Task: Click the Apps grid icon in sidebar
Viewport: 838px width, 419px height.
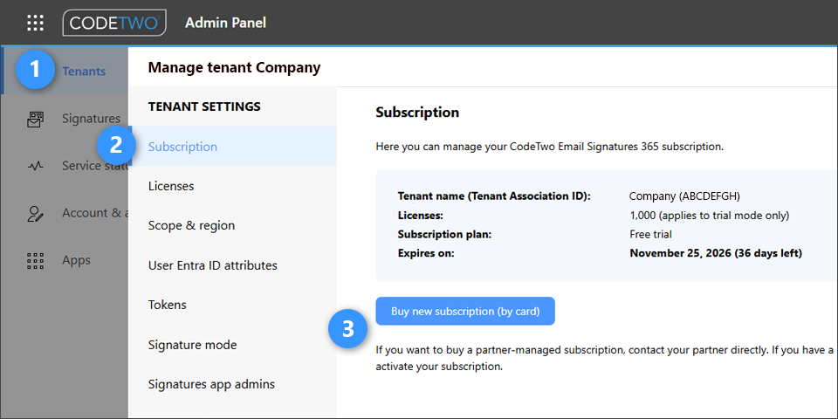Action: pyautogui.click(x=35, y=260)
